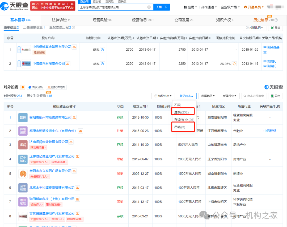Image resolution: width=287 pixels, height=227 pixels.
Task: Open 中信保诚基金管理有限公司 link
Action: pyautogui.click(x=52, y=47)
